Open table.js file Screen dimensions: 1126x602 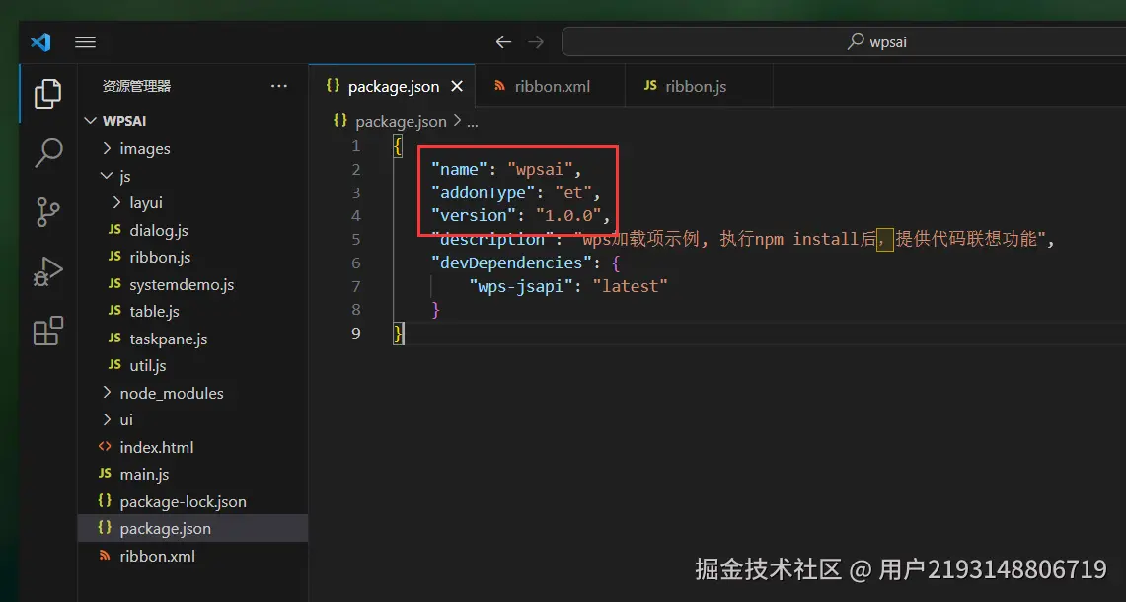pyautogui.click(x=192, y=312)
